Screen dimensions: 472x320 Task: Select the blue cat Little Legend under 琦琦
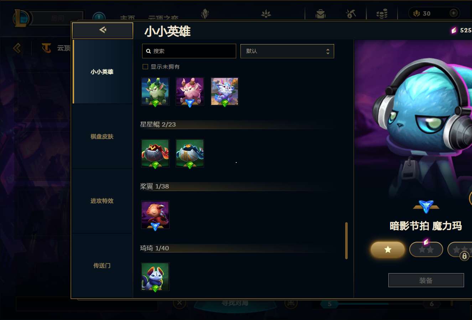click(155, 277)
